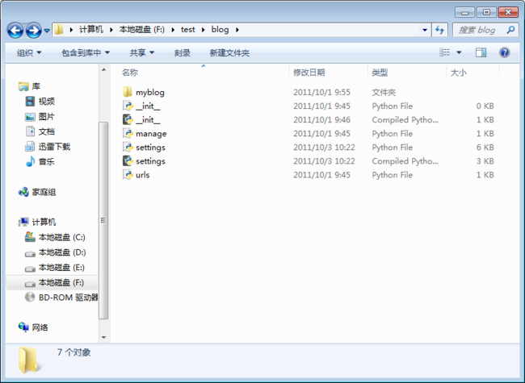Screen dimensions: 525x383
Task: Click the search magnifier icon
Action: (510, 30)
